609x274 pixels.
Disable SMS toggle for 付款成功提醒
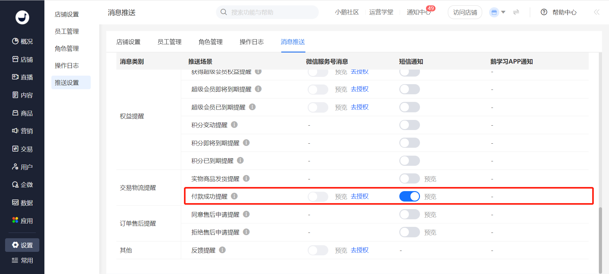click(409, 196)
